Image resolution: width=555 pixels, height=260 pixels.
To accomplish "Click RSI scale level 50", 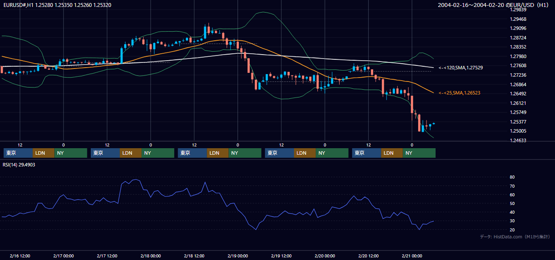I will [512, 203].
